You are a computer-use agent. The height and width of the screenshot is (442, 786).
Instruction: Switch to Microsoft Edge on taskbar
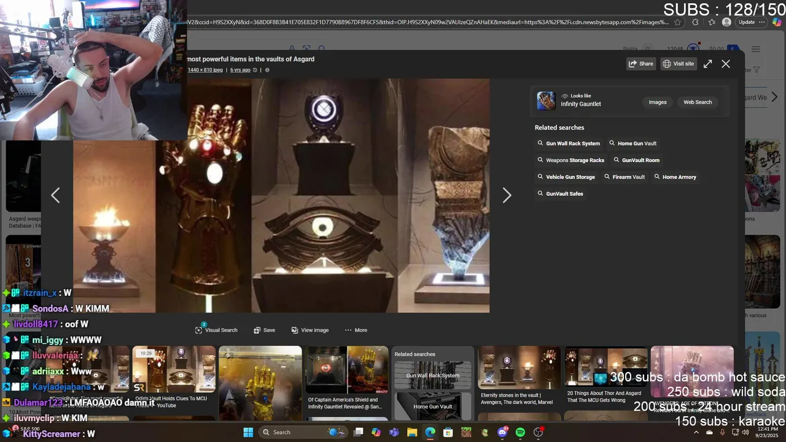point(430,432)
